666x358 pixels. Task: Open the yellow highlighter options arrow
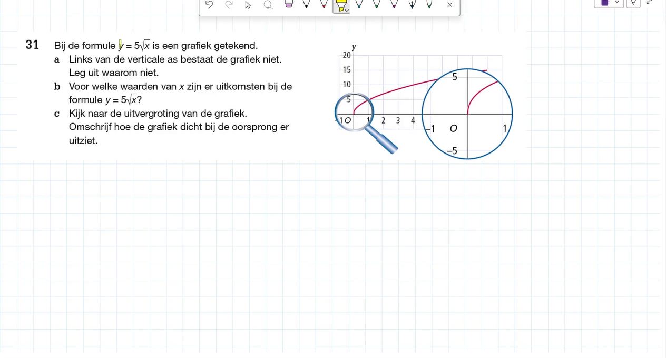(347, 10)
